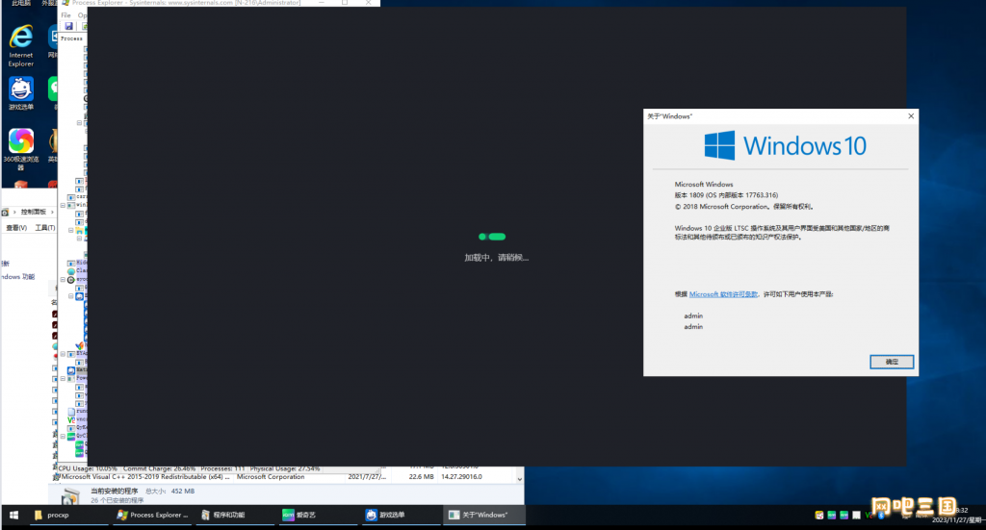Click the 控制面板 breadcrumb in the address bar
The image size is (986, 530).
34,212
